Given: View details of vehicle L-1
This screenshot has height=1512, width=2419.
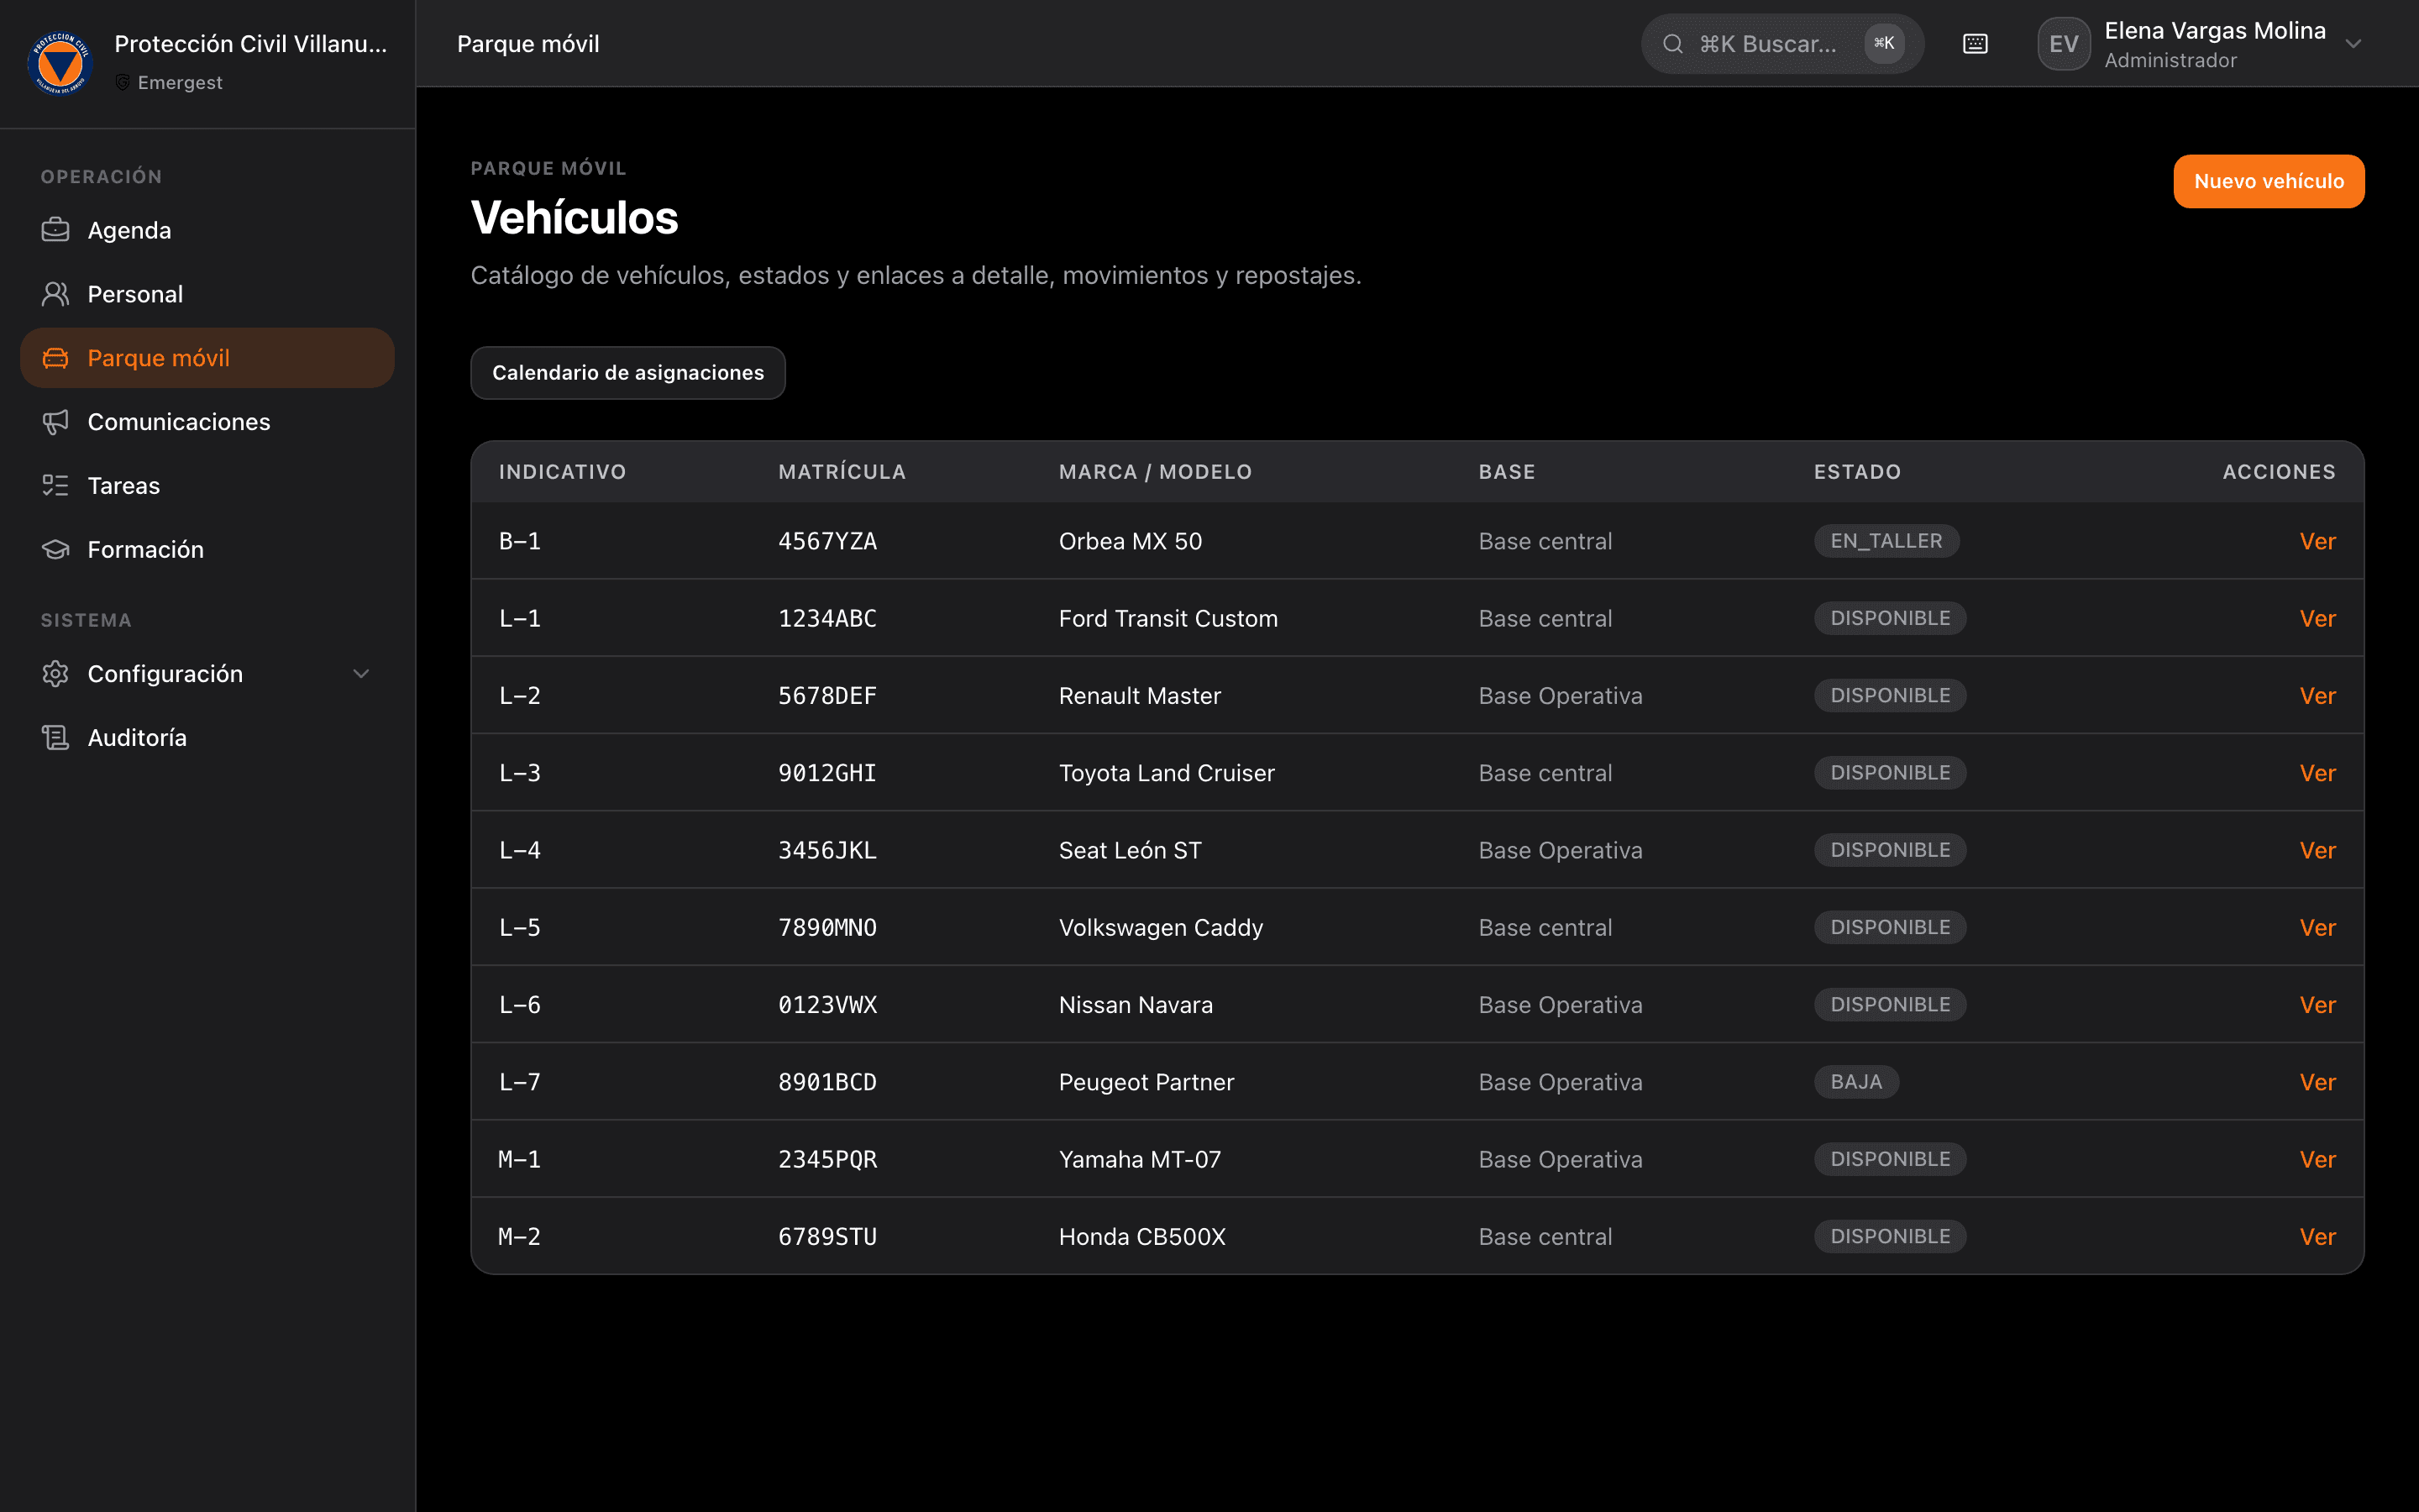Looking at the screenshot, I should (x=2317, y=618).
